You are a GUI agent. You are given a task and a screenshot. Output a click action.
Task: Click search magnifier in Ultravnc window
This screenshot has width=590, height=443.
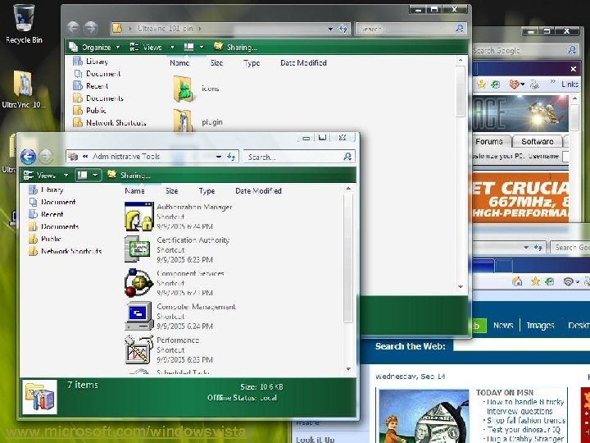pos(460,28)
